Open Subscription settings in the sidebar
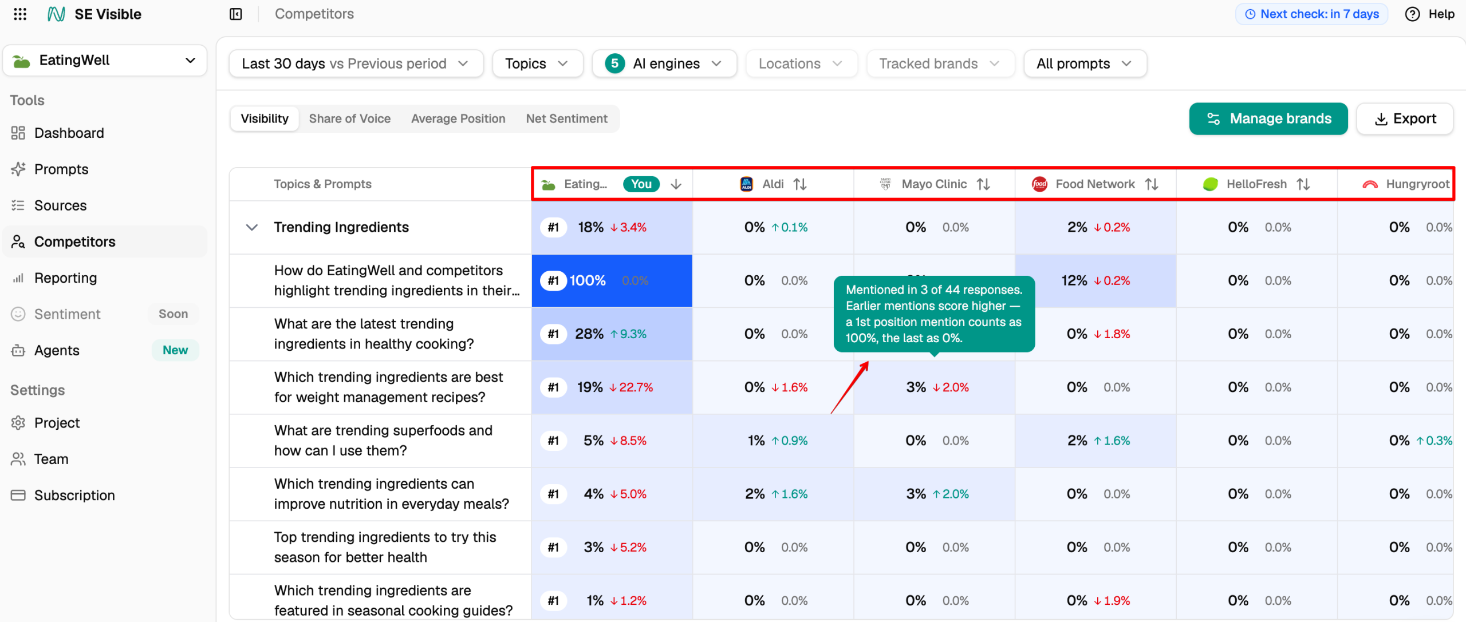The image size is (1466, 622). pyautogui.click(x=105, y=495)
